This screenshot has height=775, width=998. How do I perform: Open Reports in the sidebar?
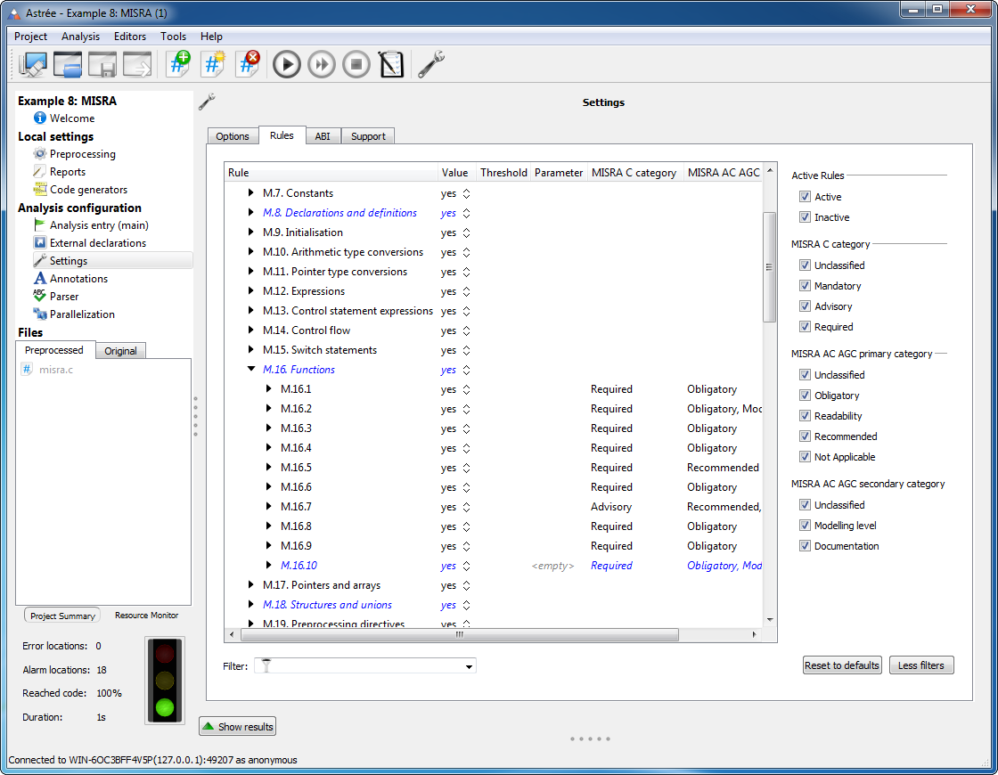click(68, 172)
